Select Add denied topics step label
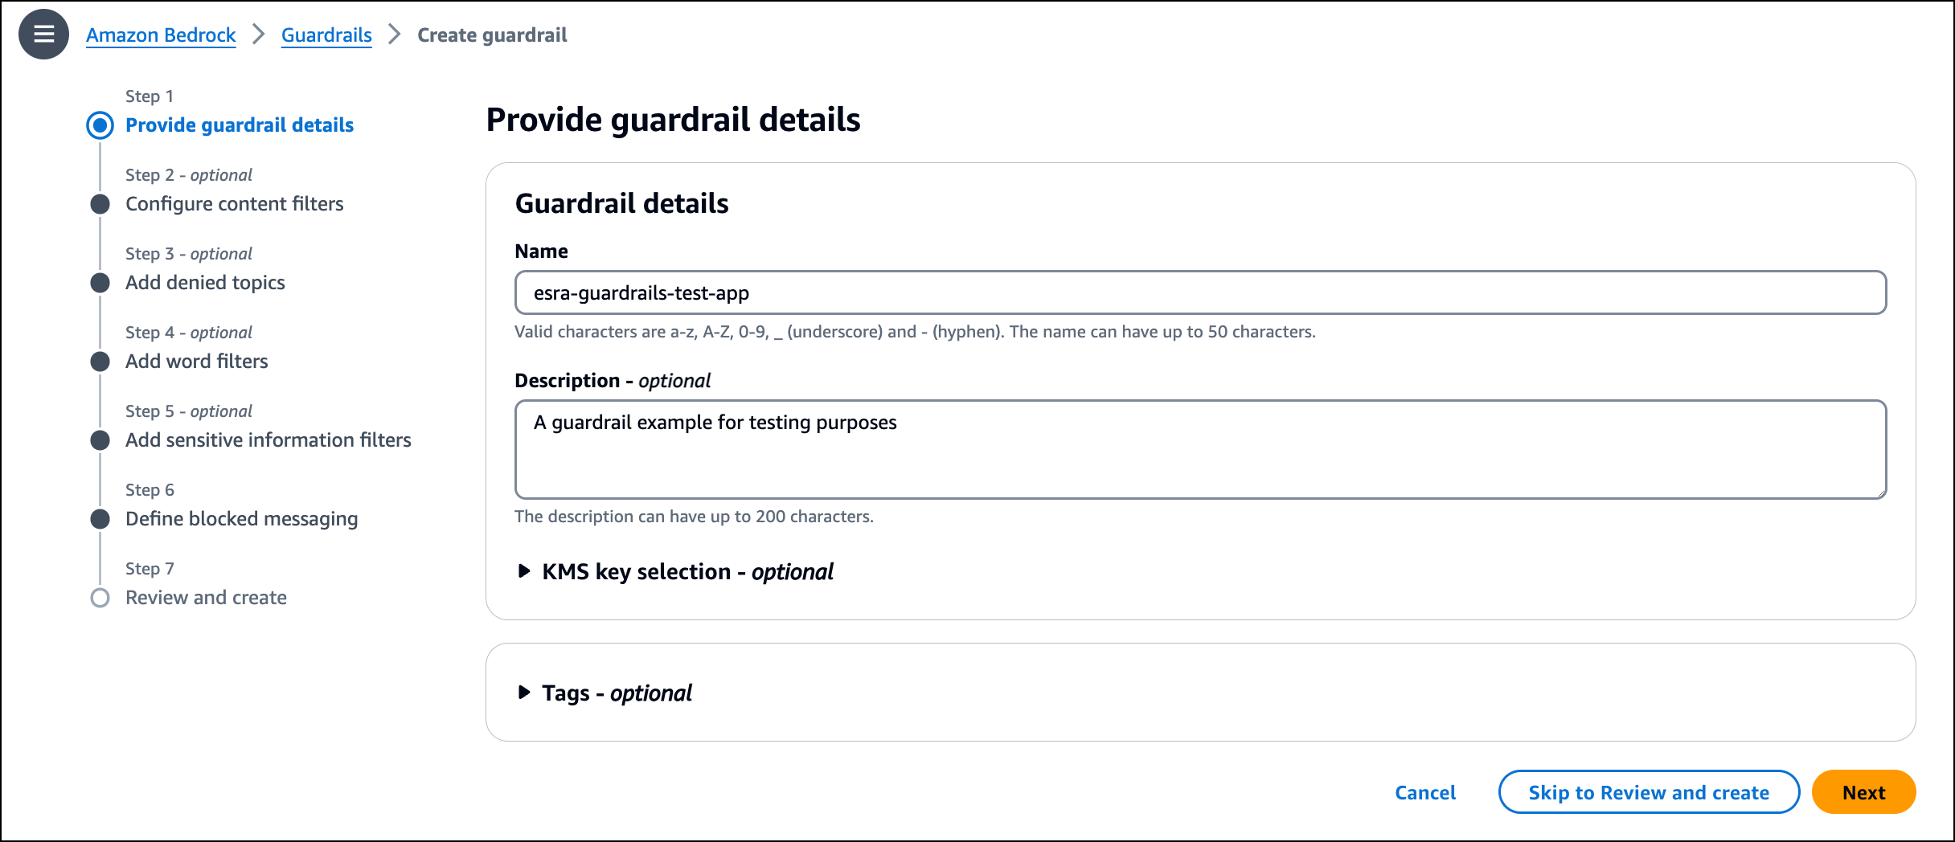 205,283
